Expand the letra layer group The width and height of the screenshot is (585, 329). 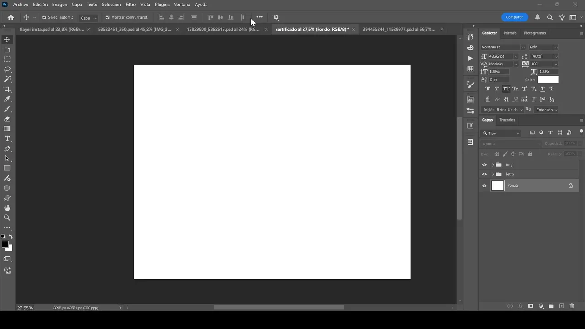(x=492, y=175)
